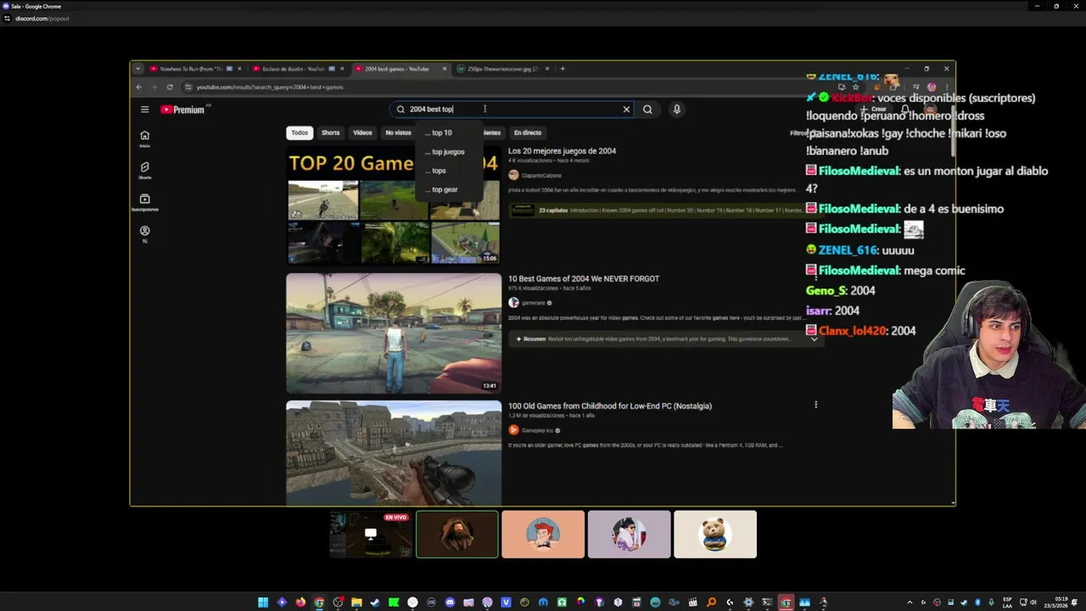Reload the shared browser page
Viewport: 1086px width, 611px height.
click(170, 87)
